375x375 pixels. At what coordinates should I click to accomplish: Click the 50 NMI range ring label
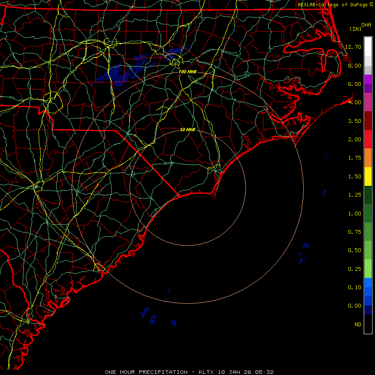(187, 130)
